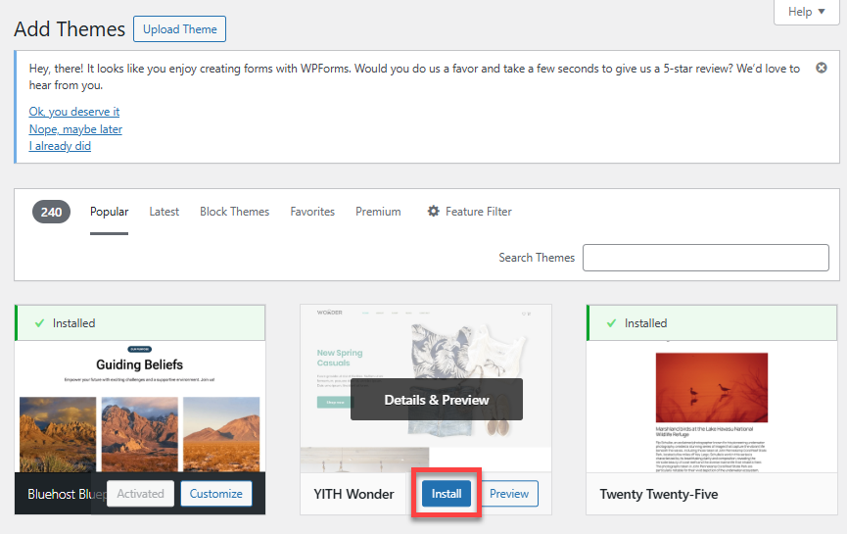
Task: Click the Upload Theme button
Action: coord(180,29)
